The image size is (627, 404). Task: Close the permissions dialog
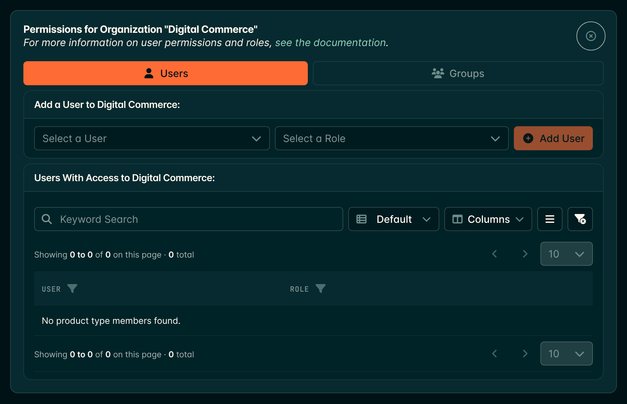[x=591, y=36]
